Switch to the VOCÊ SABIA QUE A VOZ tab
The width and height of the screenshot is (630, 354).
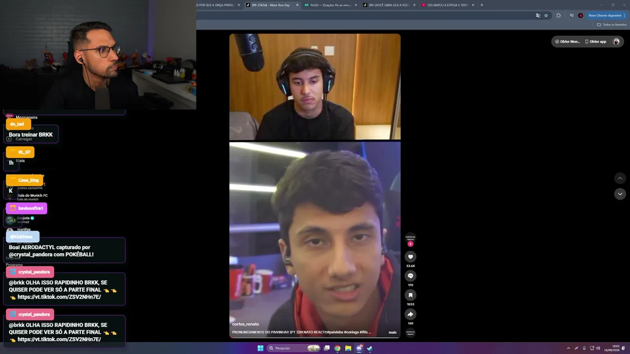click(389, 5)
